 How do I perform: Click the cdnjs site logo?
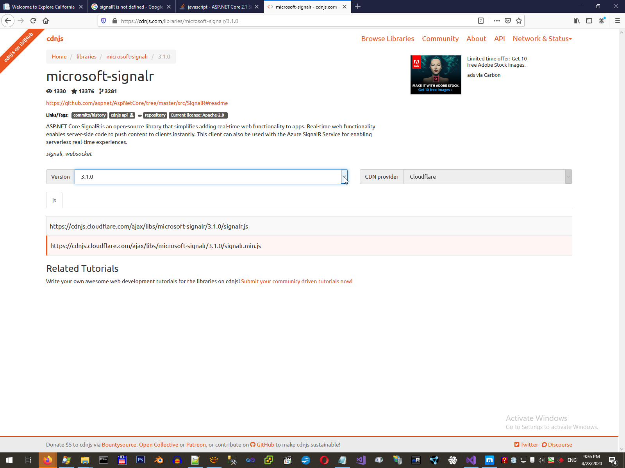tap(55, 39)
